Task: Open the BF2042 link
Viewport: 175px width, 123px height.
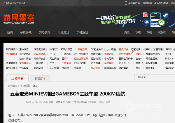Action: 169,58
